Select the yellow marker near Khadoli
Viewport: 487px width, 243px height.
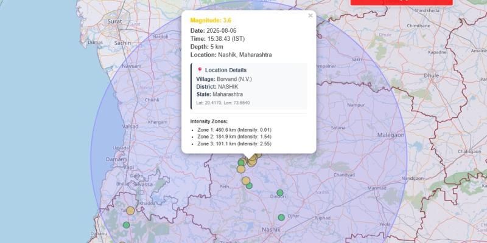[130, 211]
